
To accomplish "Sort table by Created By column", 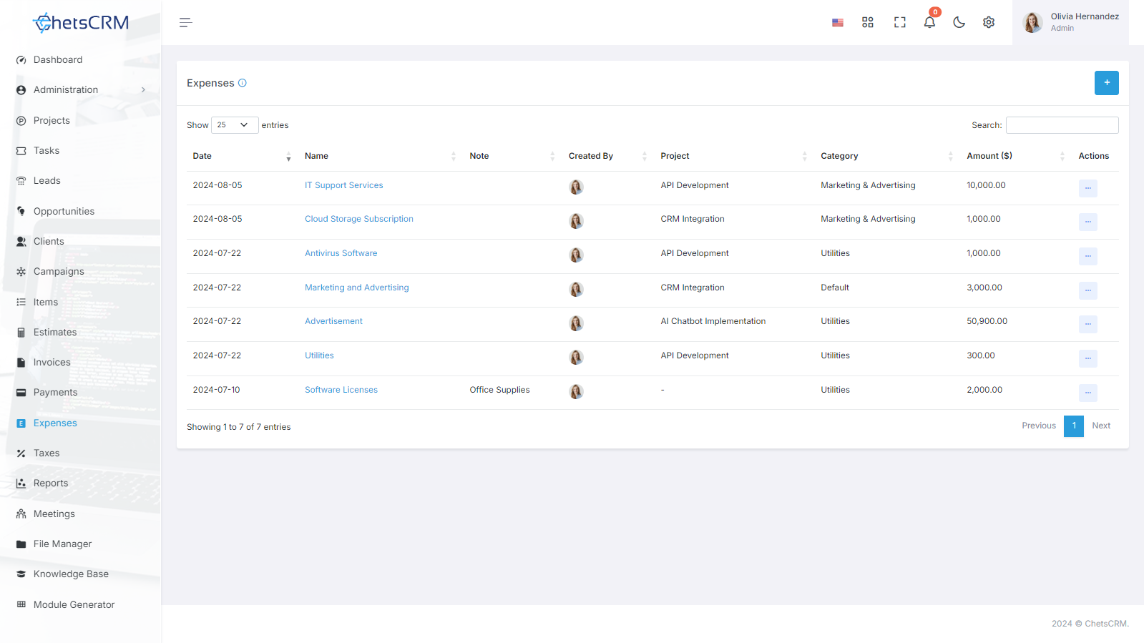I will click(608, 156).
